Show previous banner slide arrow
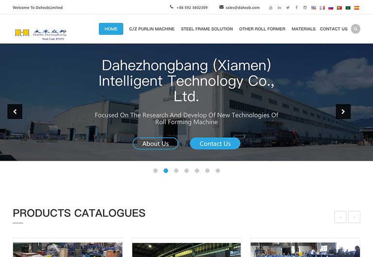This screenshot has width=373, height=257. [15, 111]
